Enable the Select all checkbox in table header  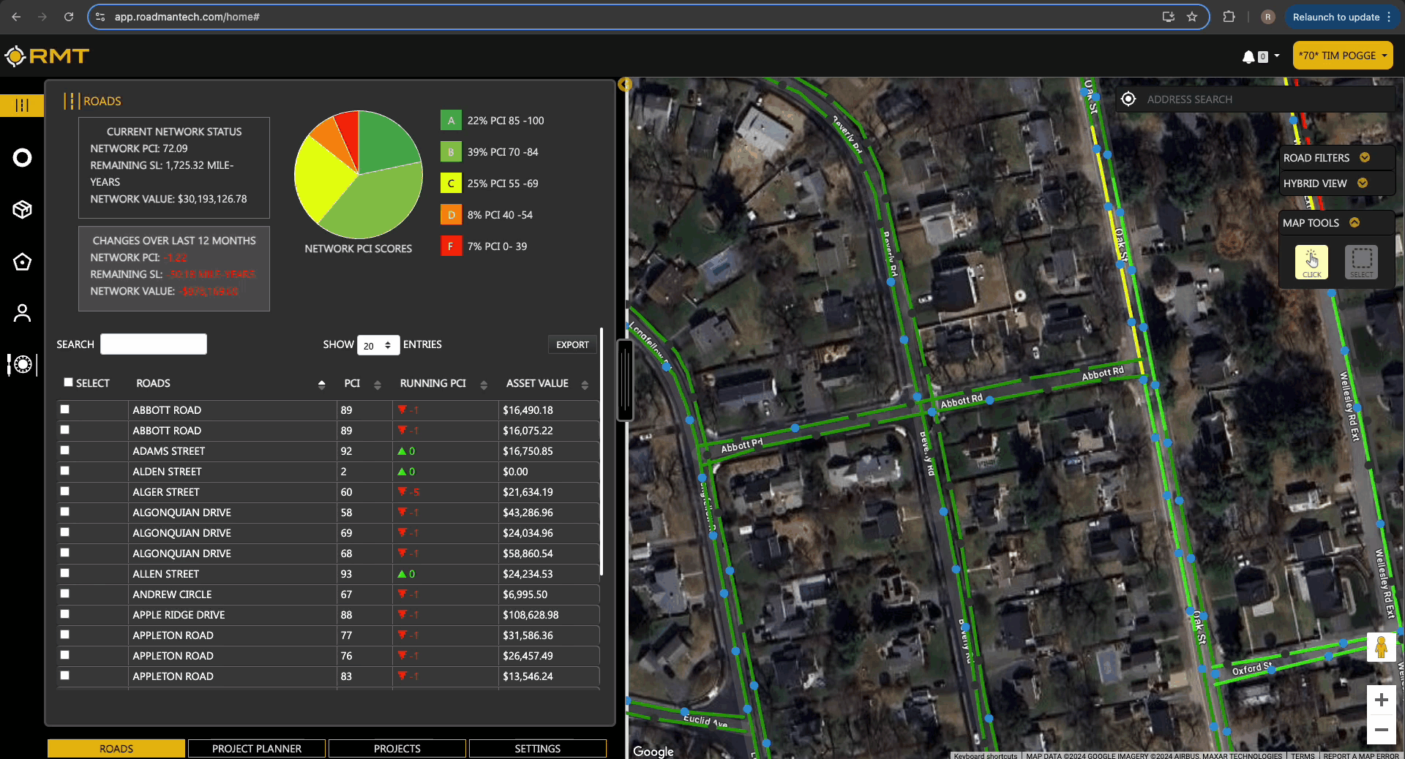pos(67,382)
